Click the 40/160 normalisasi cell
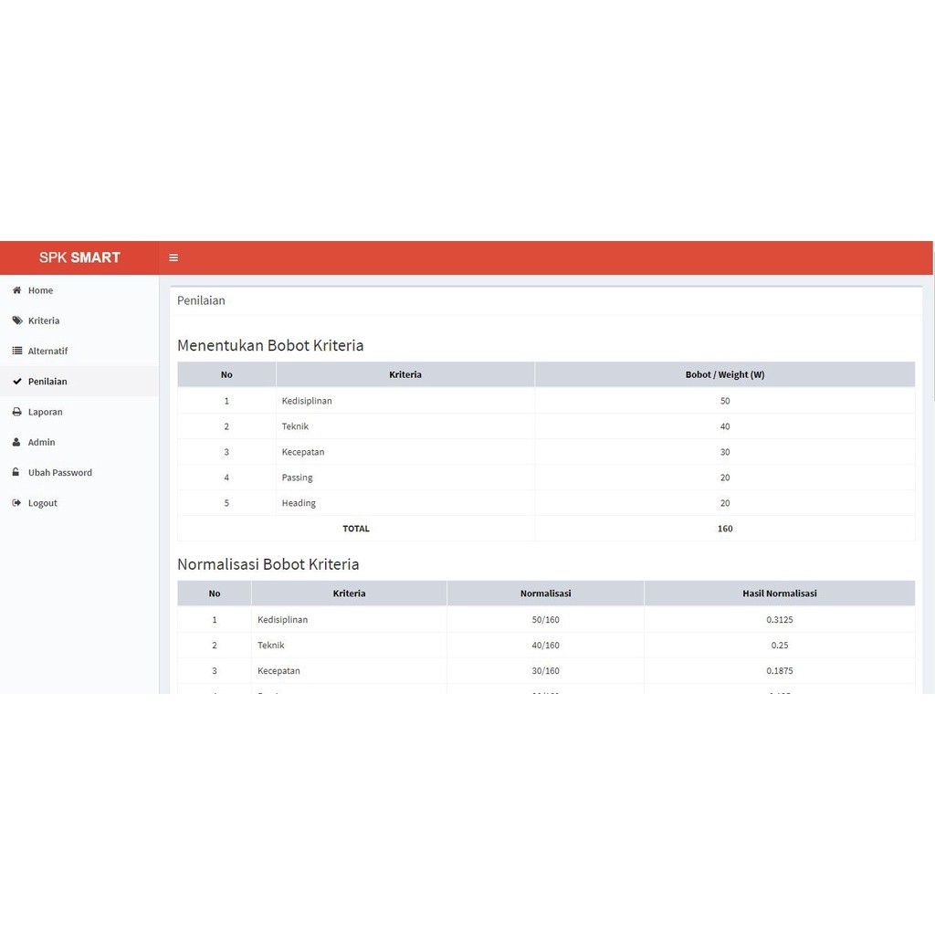Image resolution: width=935 pixels, height=935 pixels. click(545, 646)
